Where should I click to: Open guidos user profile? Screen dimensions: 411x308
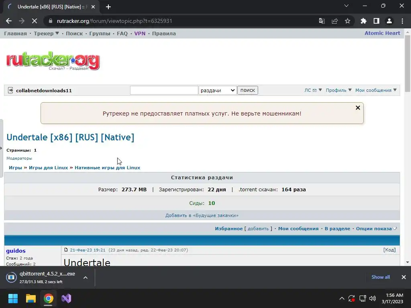16,251
